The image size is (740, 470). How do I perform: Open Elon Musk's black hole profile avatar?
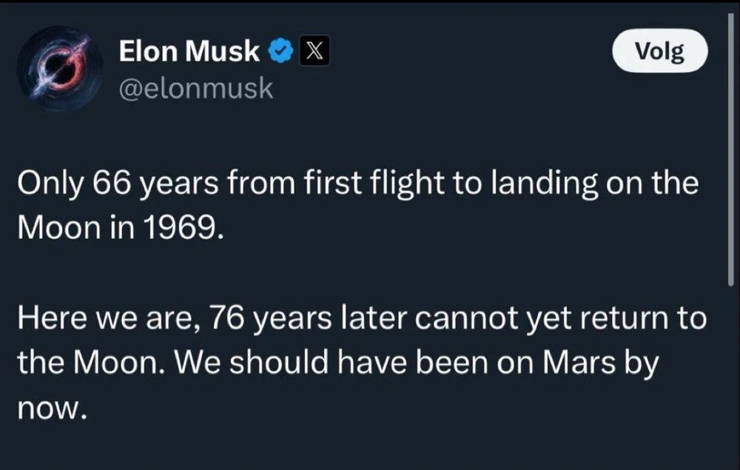pyautogui.click(x=61, y=69)
